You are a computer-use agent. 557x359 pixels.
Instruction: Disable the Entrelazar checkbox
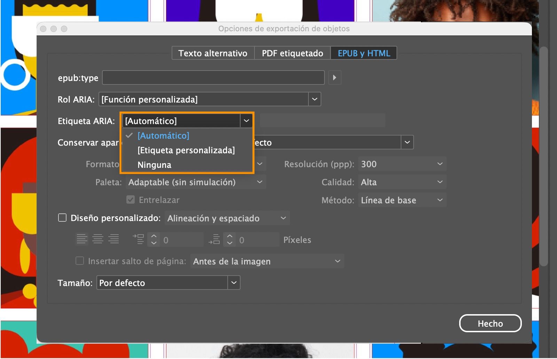coord(131,200)
